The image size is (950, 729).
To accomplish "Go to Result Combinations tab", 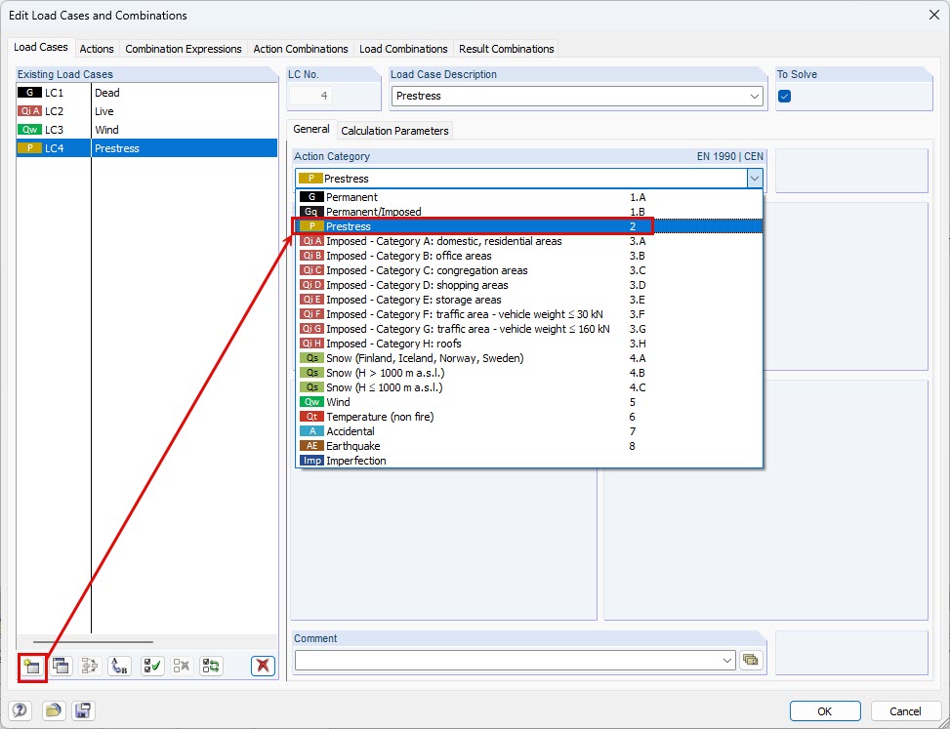I will [x=507, y=49].
